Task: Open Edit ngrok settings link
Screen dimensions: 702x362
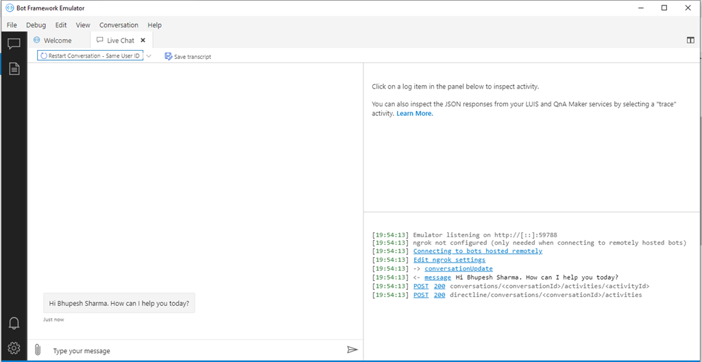Action: tap(449, 260)
